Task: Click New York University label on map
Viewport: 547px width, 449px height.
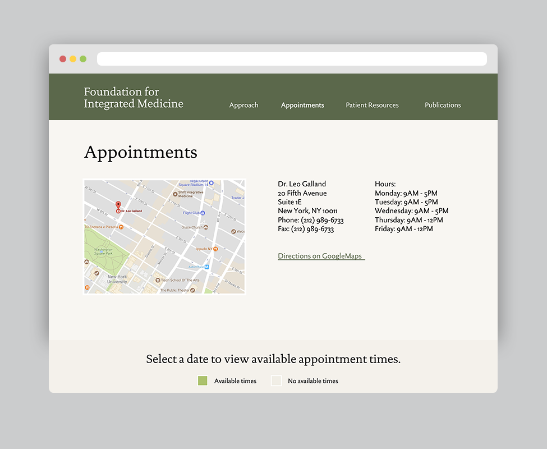Action: (x=117, y=279)
